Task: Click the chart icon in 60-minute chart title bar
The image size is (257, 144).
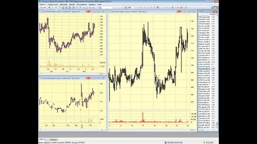Action: click(109, 12)
